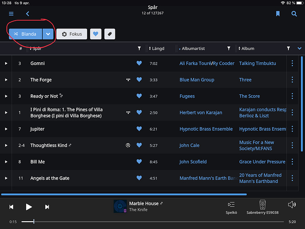Toggle the heart on Jupiter
The height and width of the screenshot is (229, 305).
point(139,129)
